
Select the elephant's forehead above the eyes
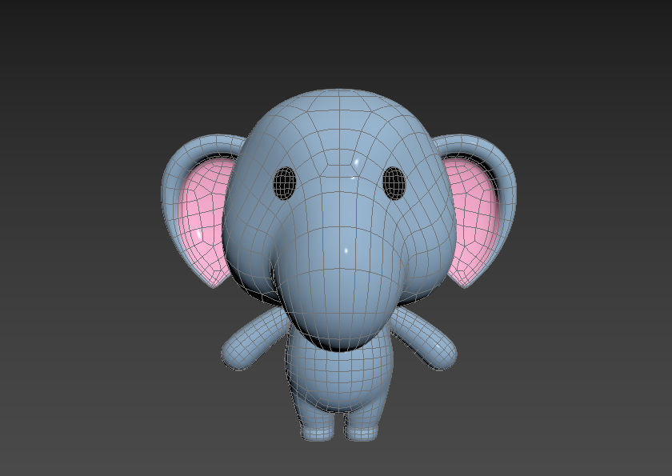[x=338, y=129]
